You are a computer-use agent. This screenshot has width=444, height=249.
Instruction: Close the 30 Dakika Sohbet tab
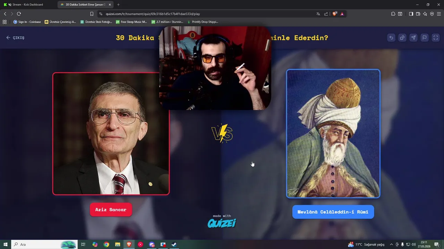click(x=110, y=4)
